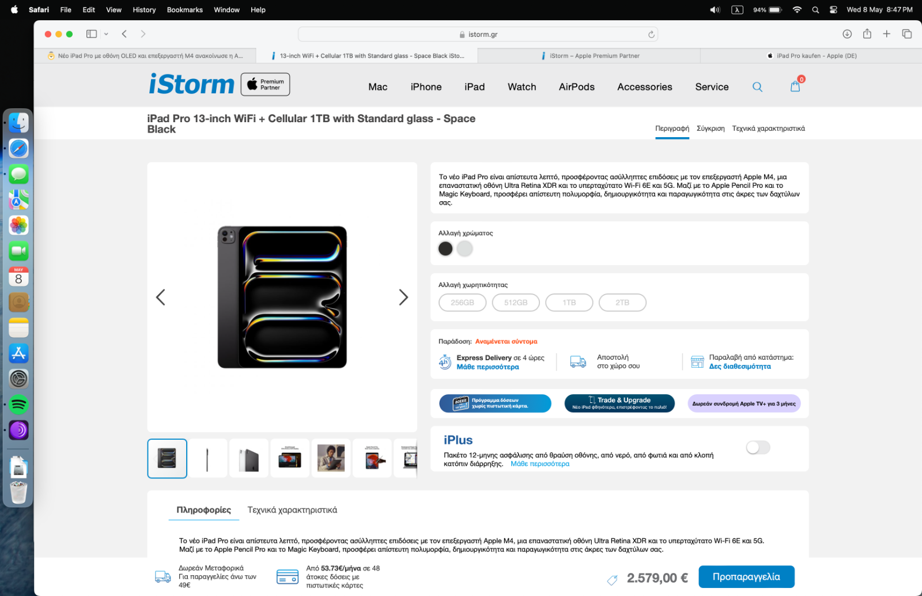Click the Safari share icon

tap(867, 34)
